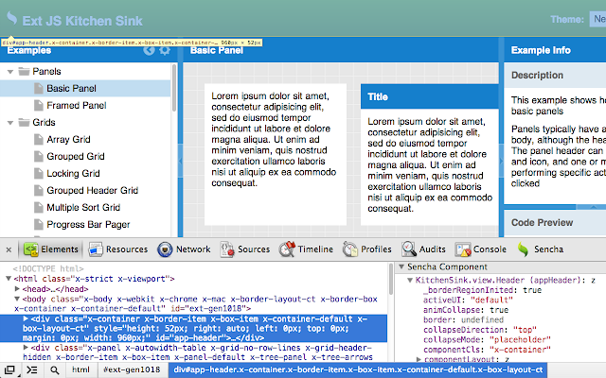Viewport: 606px width, 378px height.
Task: Click the Code Preview panel header
Action: (555, 223)
